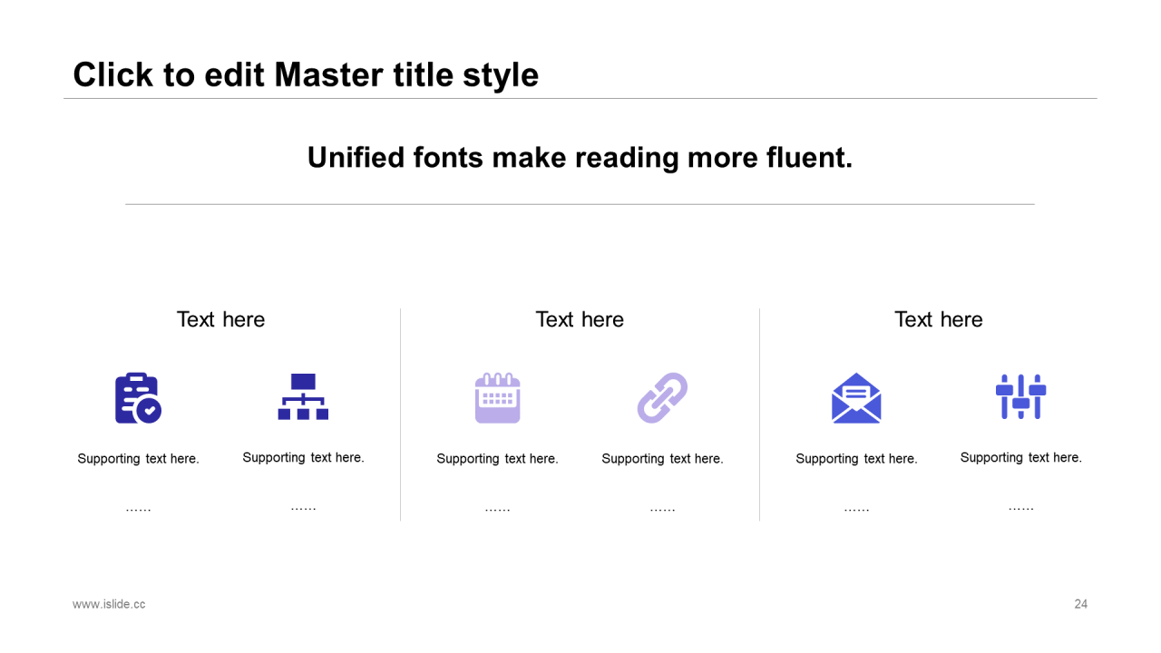Click the clipboard checklist icon
The height and width of the screenshot is (653, 1161).
pos(138,398)
